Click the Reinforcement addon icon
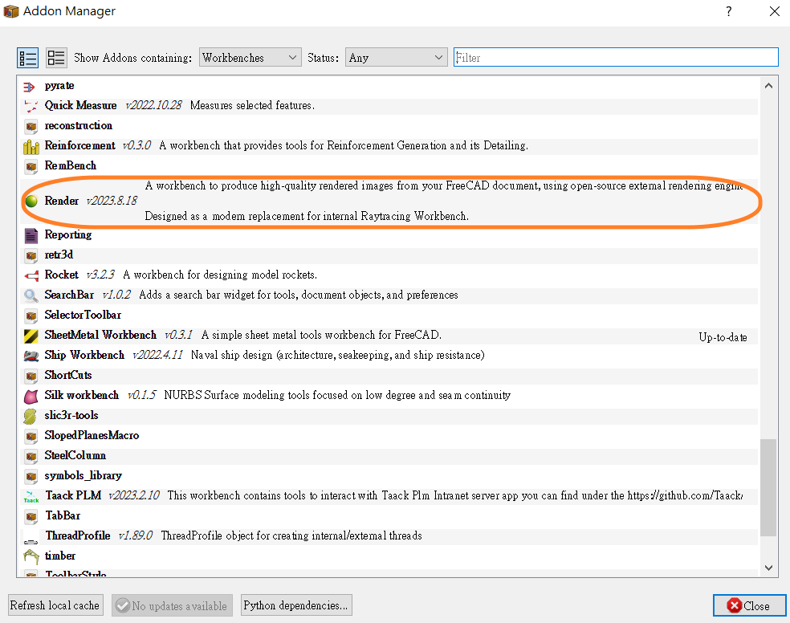790x623 pixels. coord(31,147)
